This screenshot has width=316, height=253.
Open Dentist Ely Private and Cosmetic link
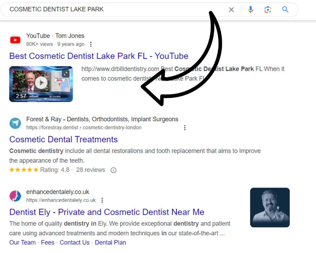[107, 212]
